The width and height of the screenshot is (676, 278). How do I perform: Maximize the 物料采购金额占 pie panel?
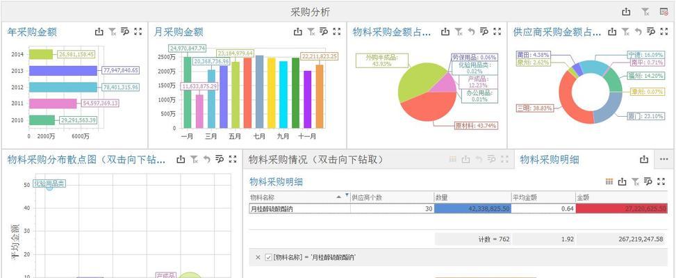coord(497,31)
